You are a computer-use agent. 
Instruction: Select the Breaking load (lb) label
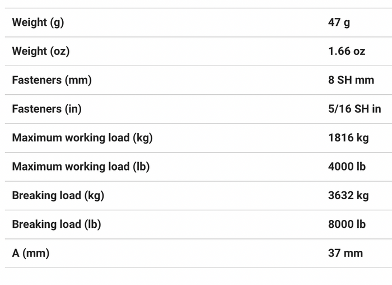click(x=57, y=224)
